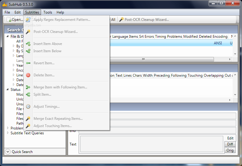This screenshot has height=166, width=242.
Task: Select Insert Item Below from the menu
Action: [67, 51]
